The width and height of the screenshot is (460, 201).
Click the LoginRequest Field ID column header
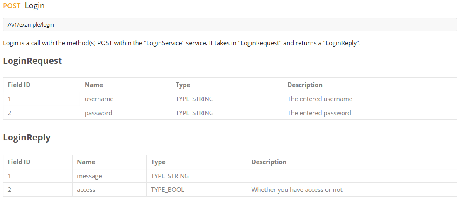42,85
